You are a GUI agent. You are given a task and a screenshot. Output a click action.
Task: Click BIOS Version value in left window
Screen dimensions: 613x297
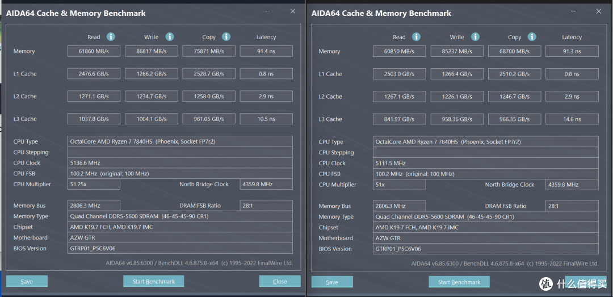coord(180,248)
